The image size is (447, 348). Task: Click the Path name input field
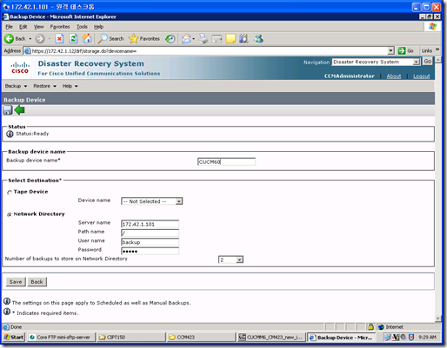[150, 233]
